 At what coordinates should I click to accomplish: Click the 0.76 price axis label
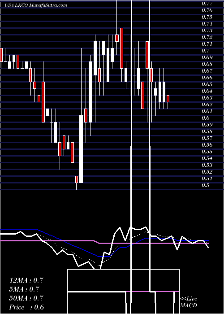pyautogui.click(x=207, y=10)
